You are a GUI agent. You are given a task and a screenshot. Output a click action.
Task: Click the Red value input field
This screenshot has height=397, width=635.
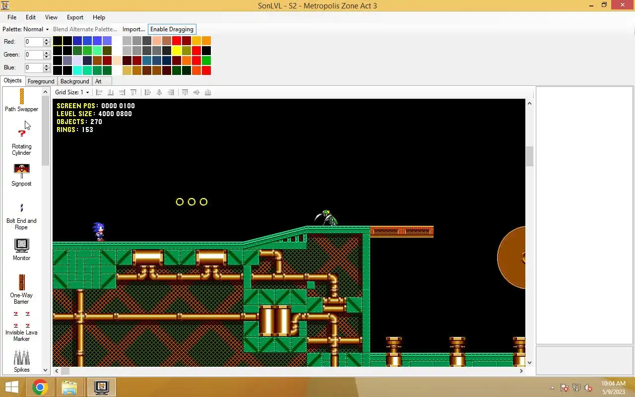coord(34,42)
